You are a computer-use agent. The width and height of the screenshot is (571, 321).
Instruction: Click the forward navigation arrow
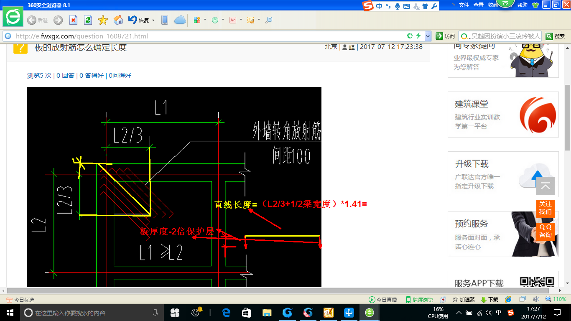tap(58, 20)
